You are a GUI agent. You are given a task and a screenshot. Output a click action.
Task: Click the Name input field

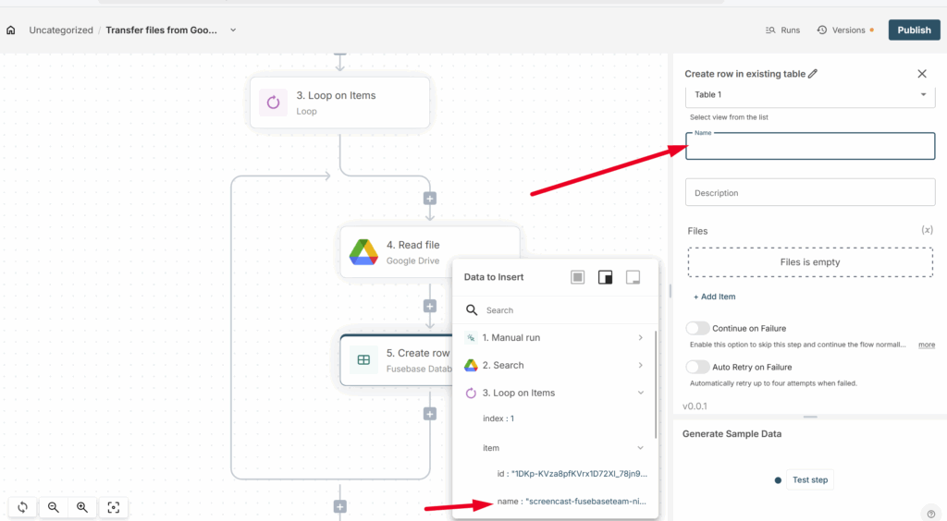tap(809, 148)
